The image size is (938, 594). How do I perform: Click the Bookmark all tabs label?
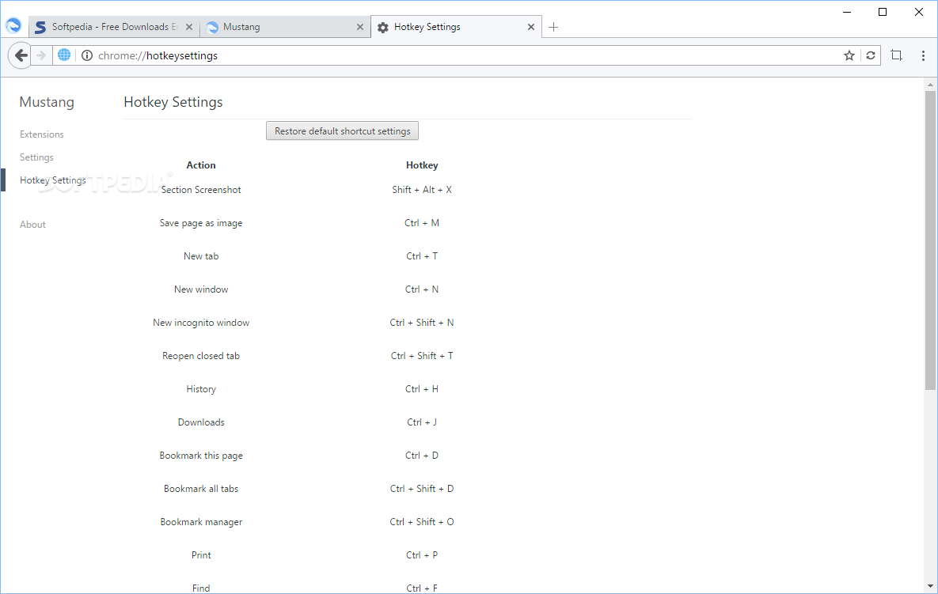pyautogui.click(x=201, y=489)
